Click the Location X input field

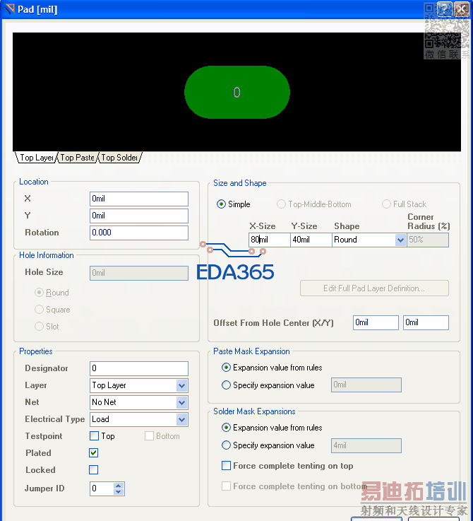(x=139, y=199)
